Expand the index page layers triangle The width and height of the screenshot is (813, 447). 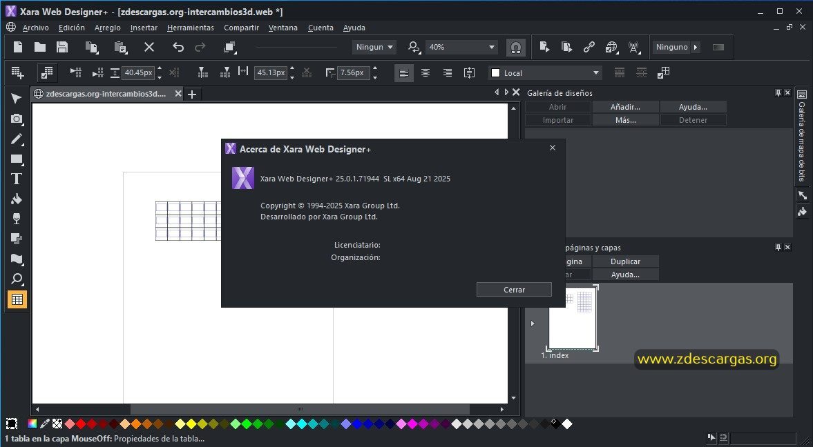pyautogui.click(x=533, y=324)
